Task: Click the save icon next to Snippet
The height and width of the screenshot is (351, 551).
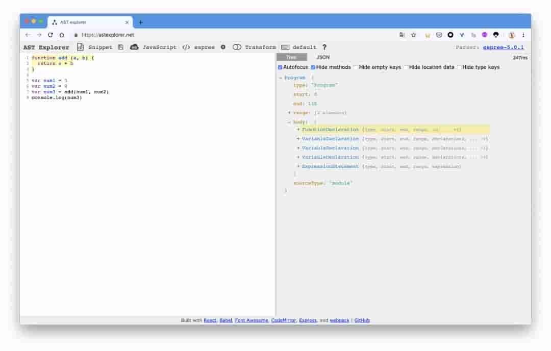Action: point(121,47)
